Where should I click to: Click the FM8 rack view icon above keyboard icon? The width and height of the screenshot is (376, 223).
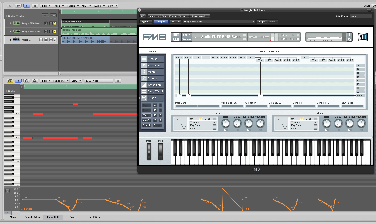point(176,35)
